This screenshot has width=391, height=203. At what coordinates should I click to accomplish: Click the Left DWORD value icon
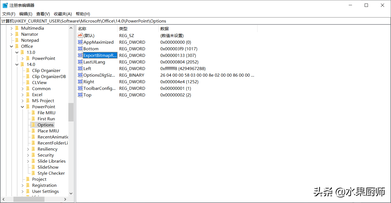[x=80, y=68]
